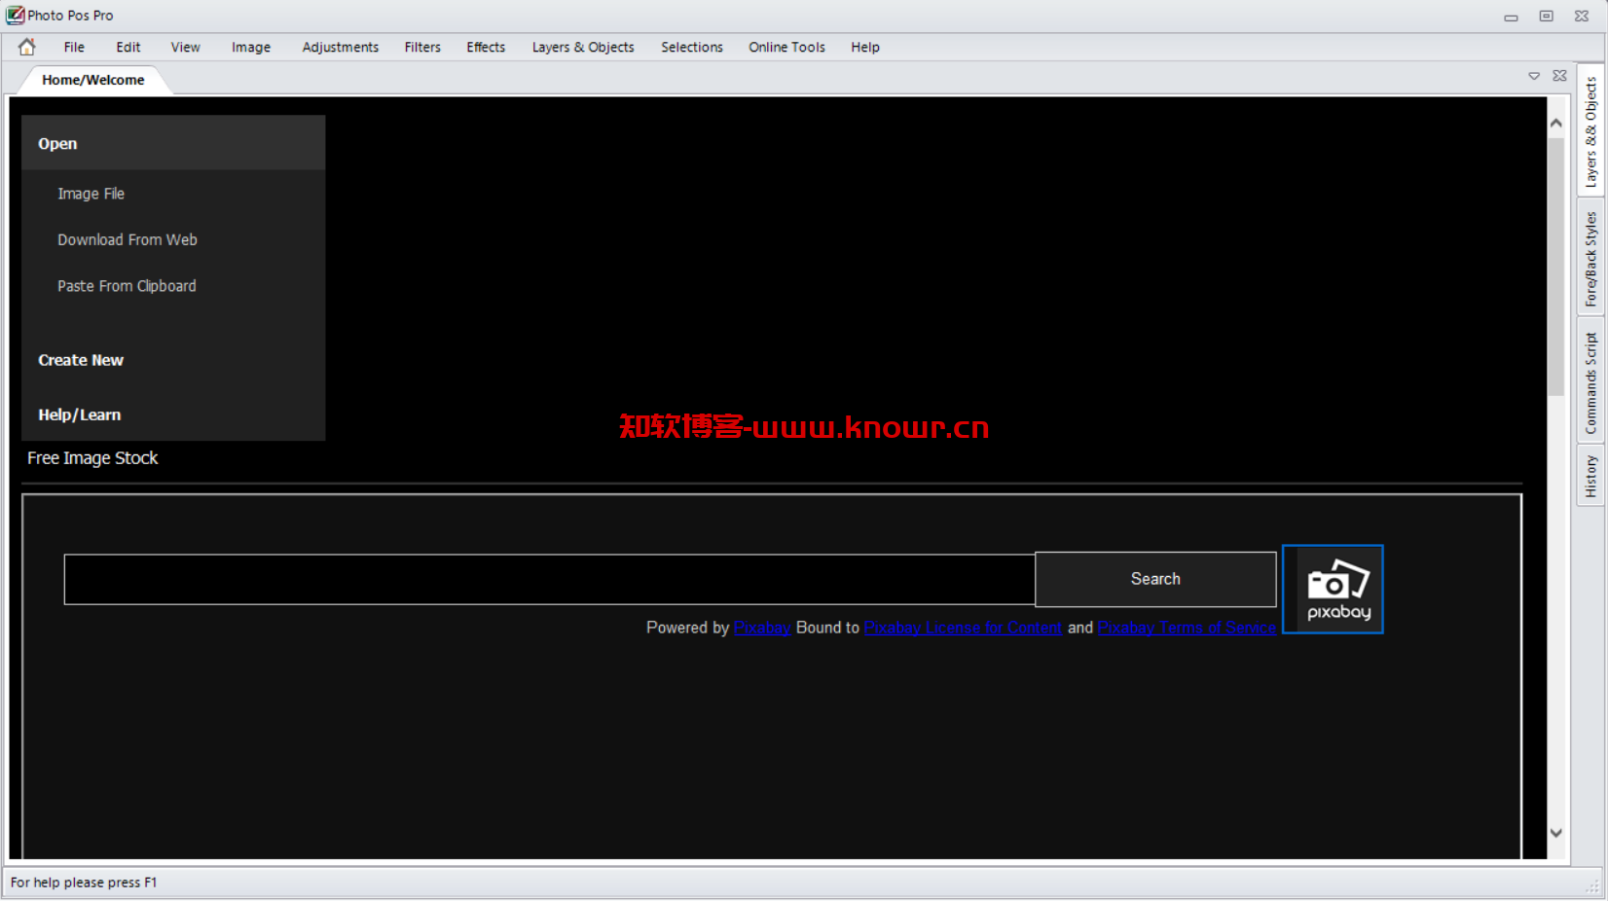This screenshot has width=1608, height=901.
Task: Open the Pixabay link
Action: pyautogui.click(x=762, y=628)
